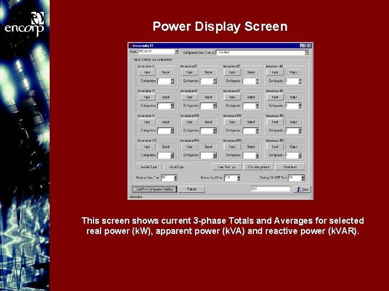The width and height of the screenshot is (389, 291).
Task: Click the Annunciator #7 Output button
Action: point(251,97)
